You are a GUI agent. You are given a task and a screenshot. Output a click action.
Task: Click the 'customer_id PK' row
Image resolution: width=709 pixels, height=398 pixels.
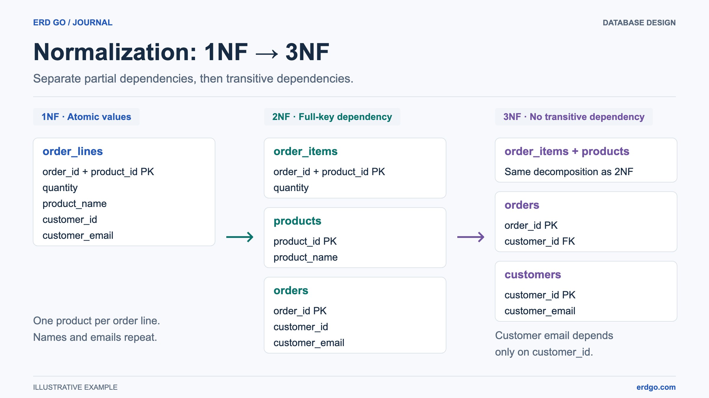point(540,295)
